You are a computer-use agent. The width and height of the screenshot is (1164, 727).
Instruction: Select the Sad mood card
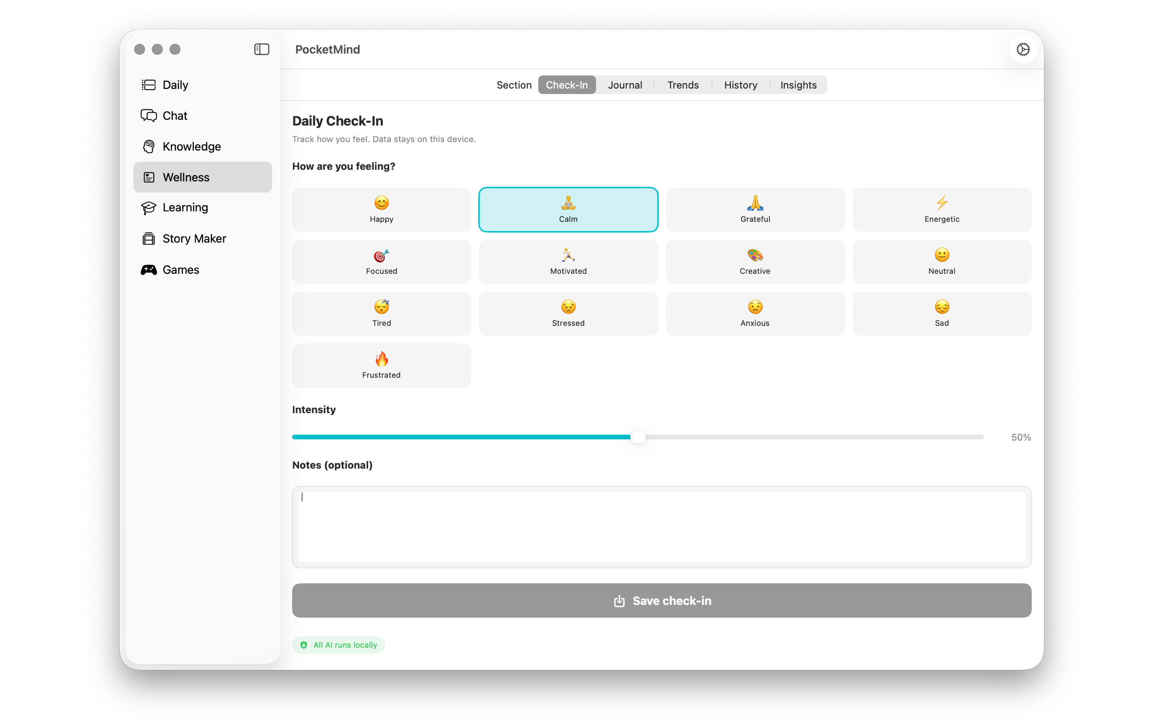tap(942, 313)
